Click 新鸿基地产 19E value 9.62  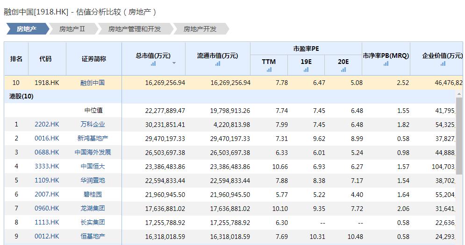click(319, 139)
